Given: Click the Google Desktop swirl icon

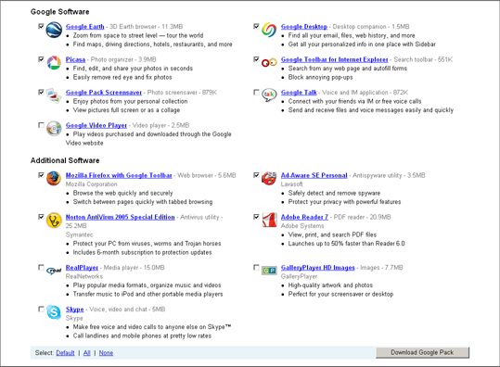Looking at the screenshot, I should click(269, 30).
